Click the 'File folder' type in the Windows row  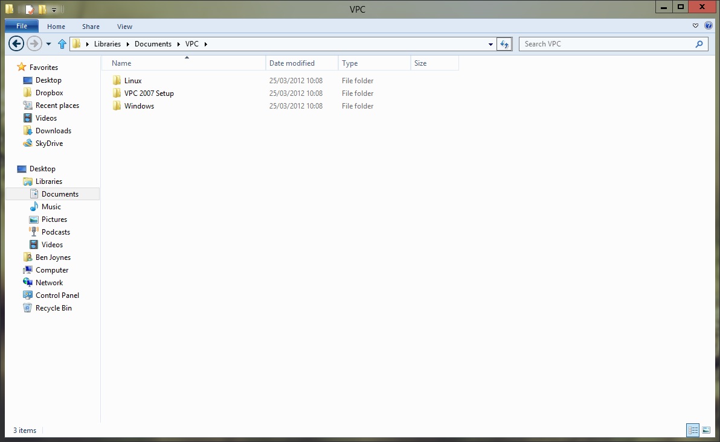(357, 106)
